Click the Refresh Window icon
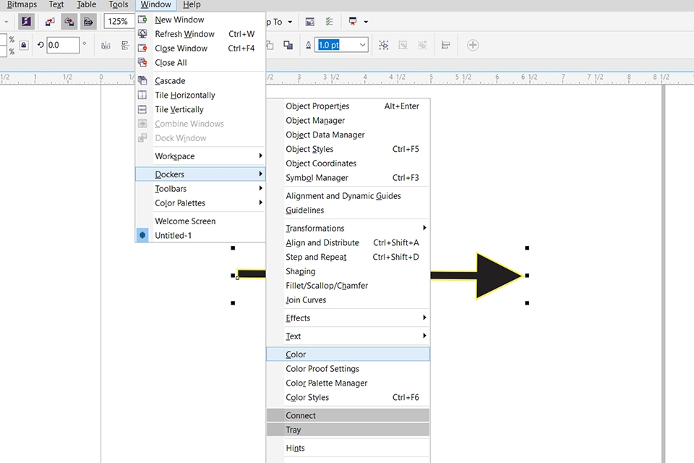The width and height of the screenshot is (694, 463). tap(142, 34)
